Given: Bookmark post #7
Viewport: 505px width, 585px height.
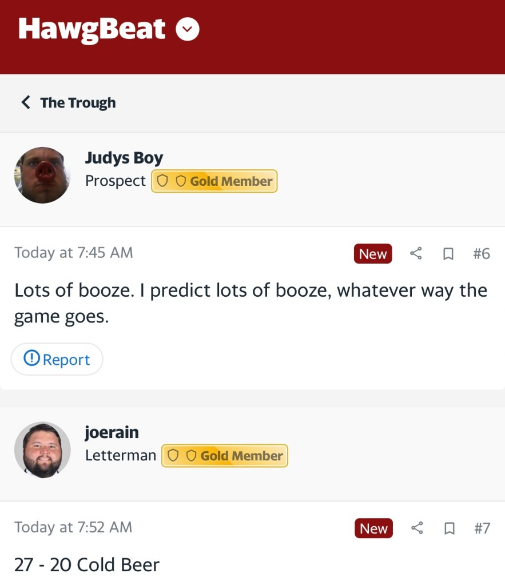Looking at the screenshot, I should (x=449, y=528).
